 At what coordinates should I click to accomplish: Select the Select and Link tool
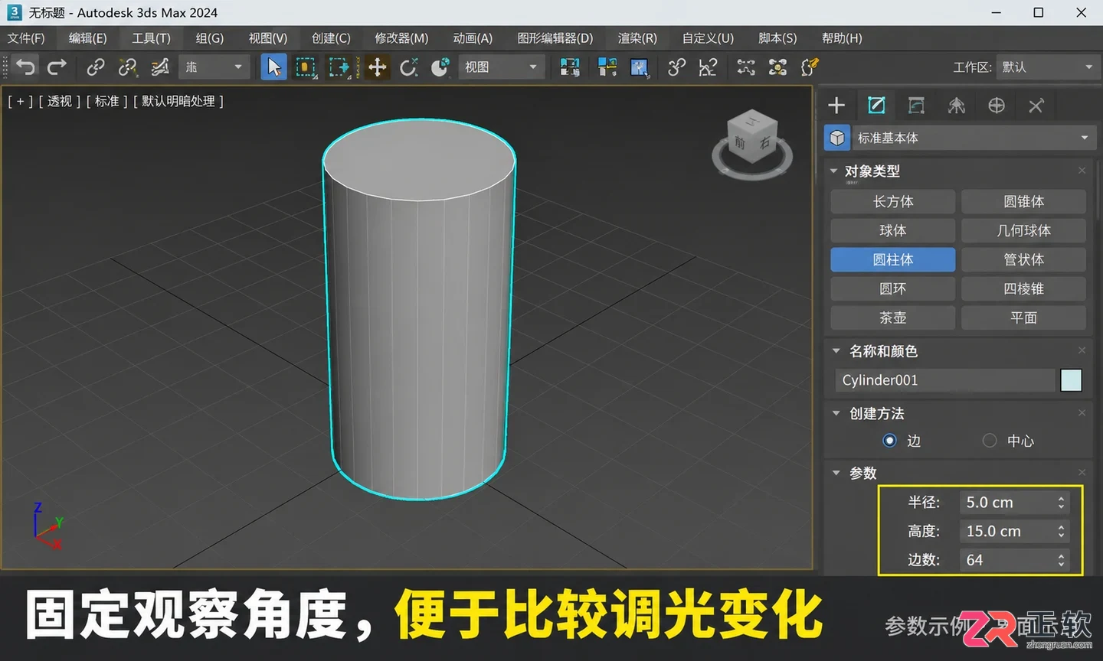pos(95,67)
